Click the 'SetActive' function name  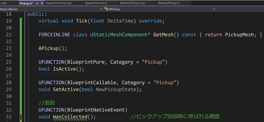point(66,89)
